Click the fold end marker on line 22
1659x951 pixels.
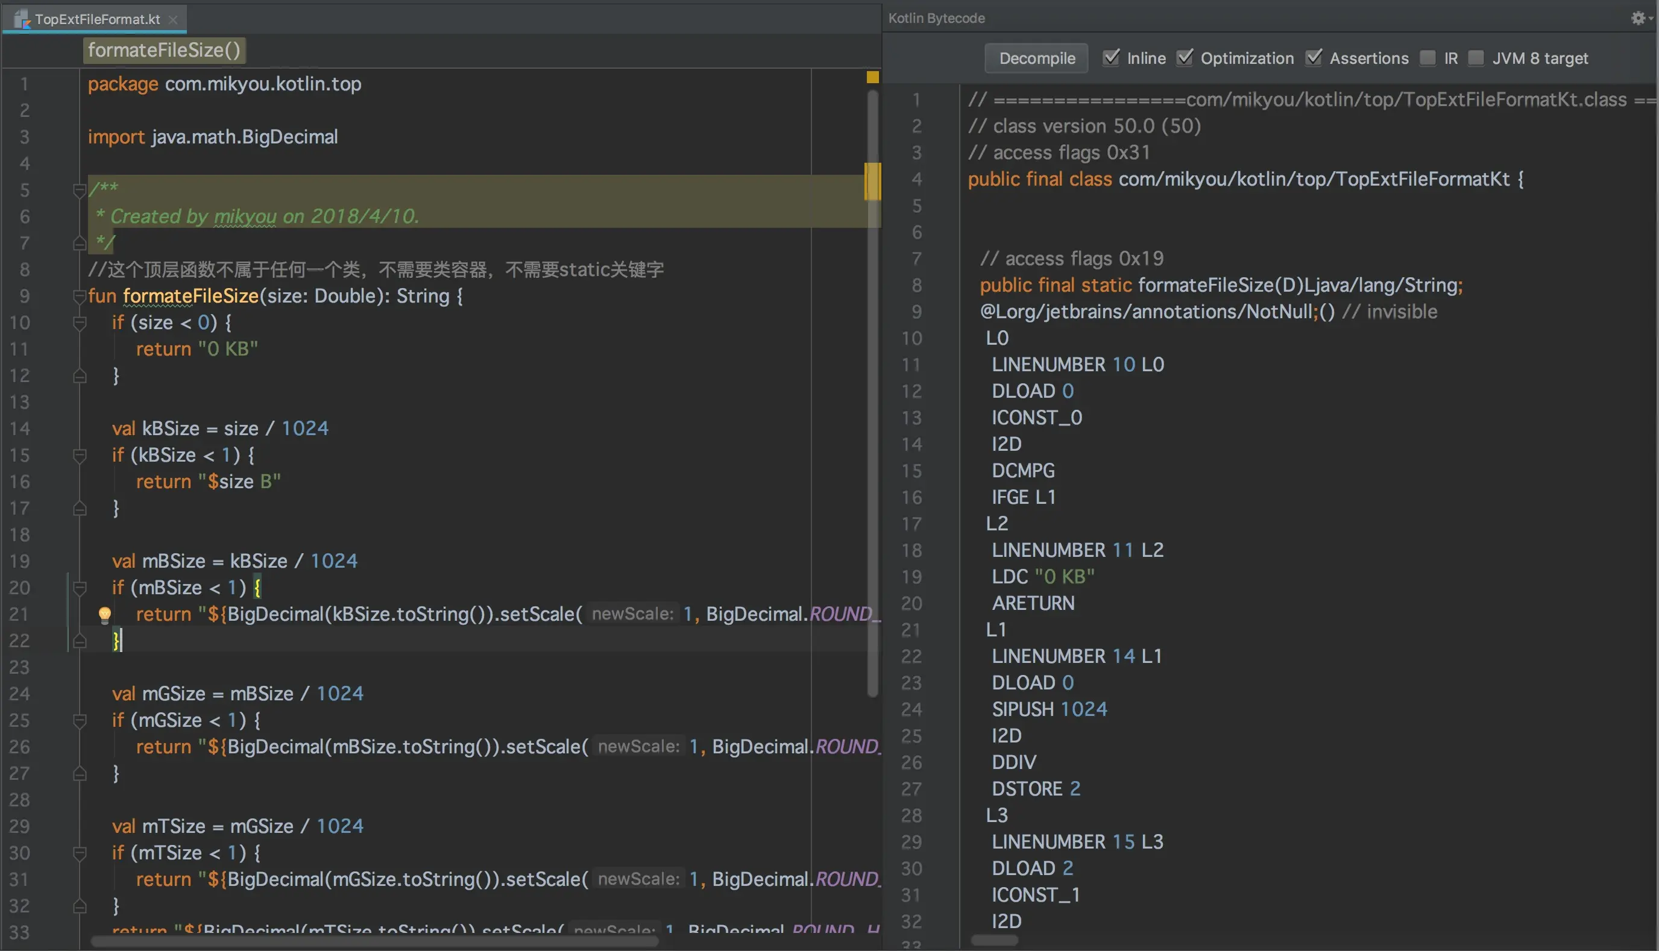[x=80, y=641]
